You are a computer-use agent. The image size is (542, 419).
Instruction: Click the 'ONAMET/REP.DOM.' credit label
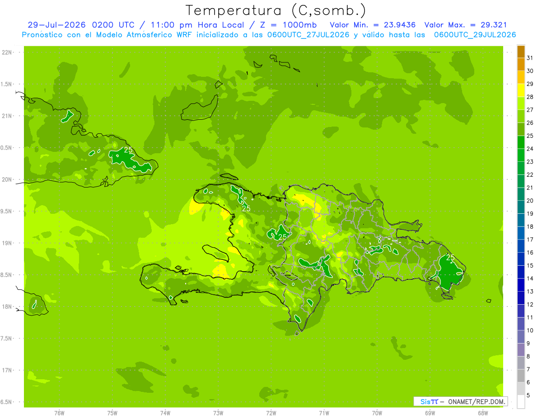477,401
